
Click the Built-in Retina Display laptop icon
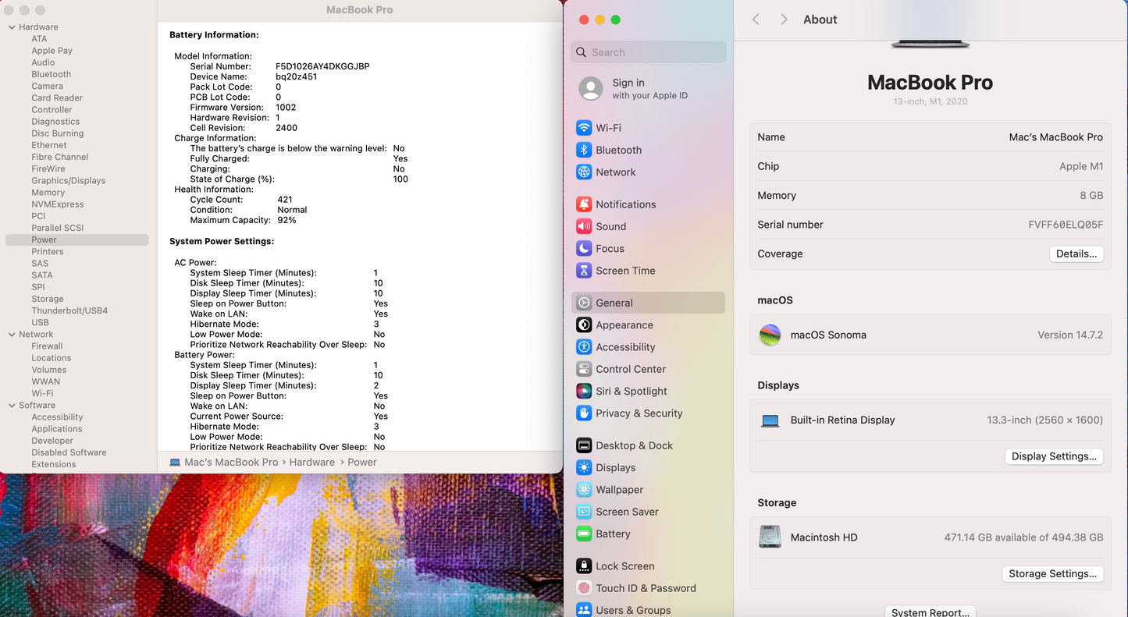(770, 420)
